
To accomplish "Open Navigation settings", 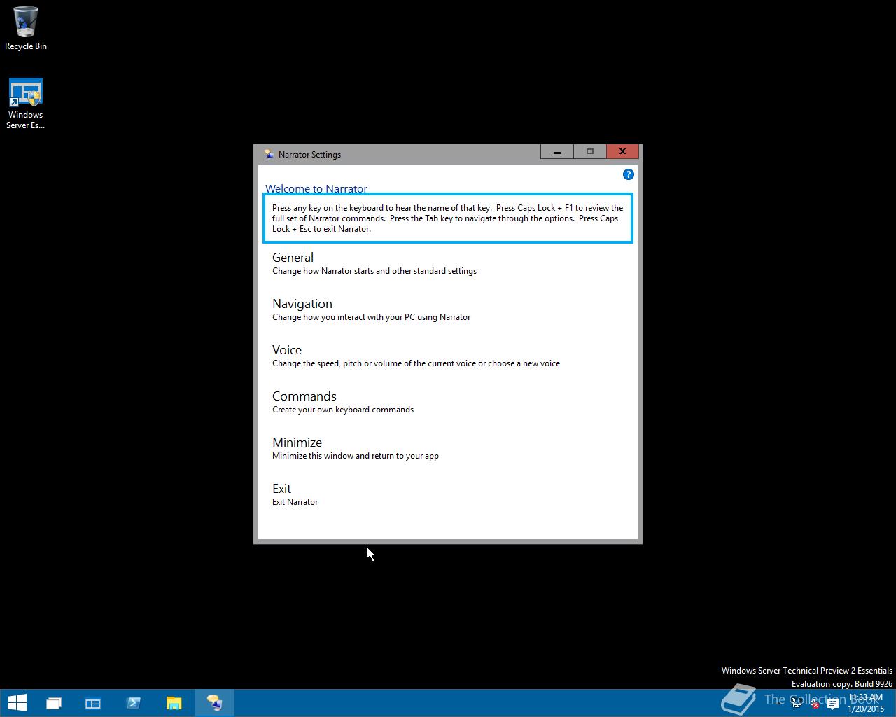I will pos(302,304).
